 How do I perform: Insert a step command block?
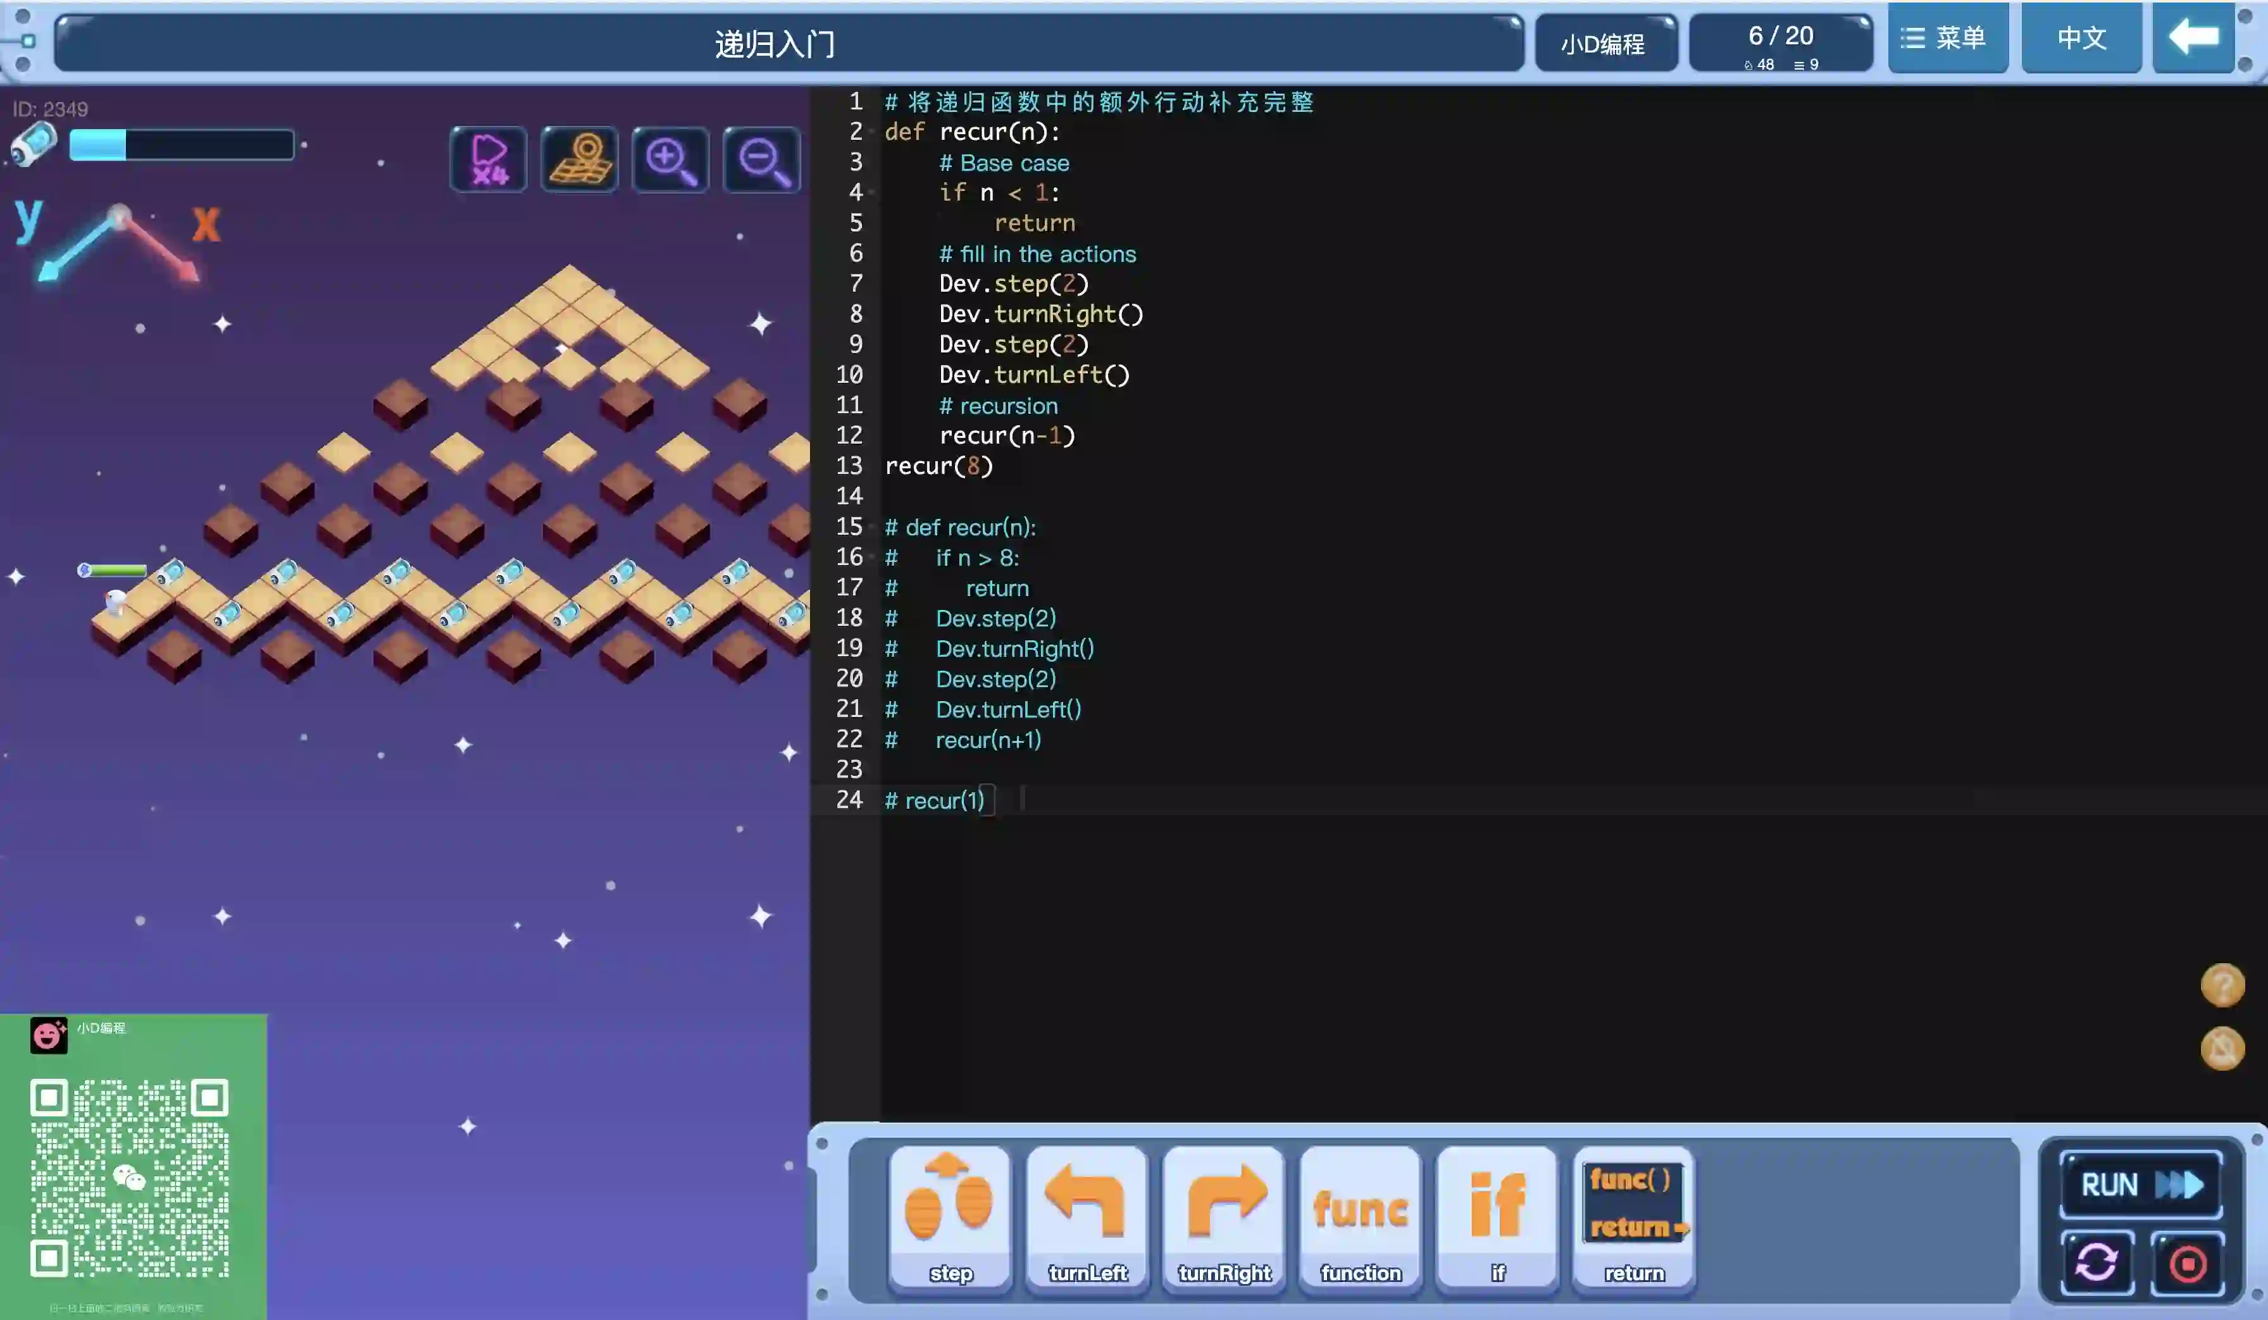click(949, 1216)
